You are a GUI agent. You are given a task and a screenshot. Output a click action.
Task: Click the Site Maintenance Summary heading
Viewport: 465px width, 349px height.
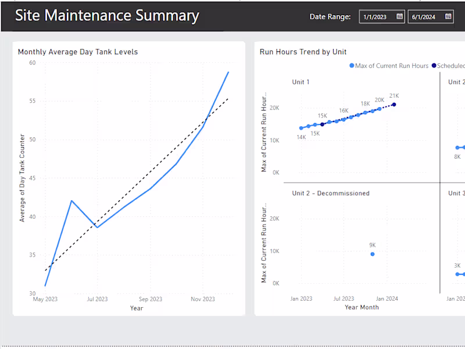point(107,16)
